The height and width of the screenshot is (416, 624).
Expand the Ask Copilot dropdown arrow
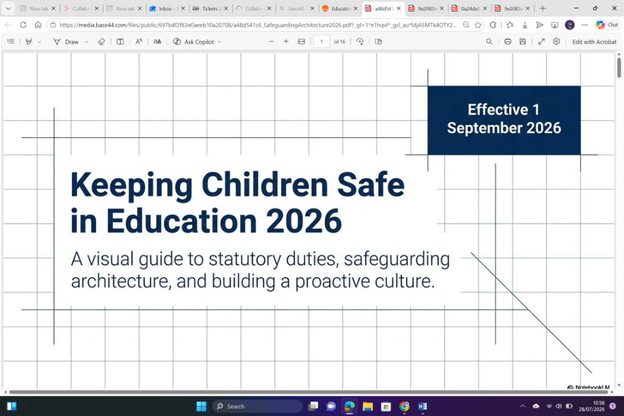pyautogui.click(x=219, y=42)
